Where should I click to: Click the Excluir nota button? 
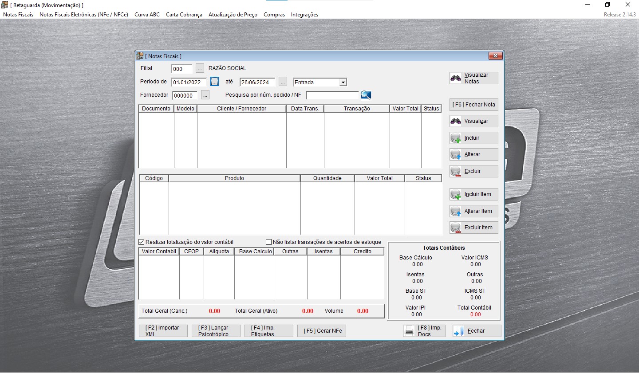point(473,171)
